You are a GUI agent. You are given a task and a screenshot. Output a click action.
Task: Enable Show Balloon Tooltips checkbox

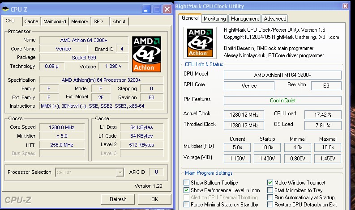click(x=186, y=182)
